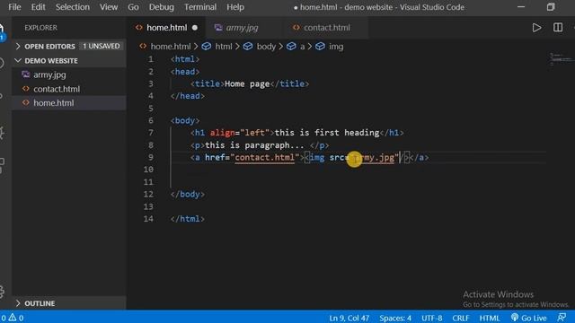Open the Go menu
Screen dimensions: 575x323
pos(133,7)
